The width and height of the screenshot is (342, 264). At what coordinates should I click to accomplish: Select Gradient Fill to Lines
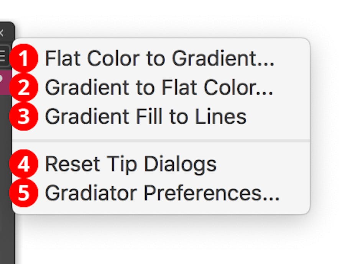[x=146, y=116]
